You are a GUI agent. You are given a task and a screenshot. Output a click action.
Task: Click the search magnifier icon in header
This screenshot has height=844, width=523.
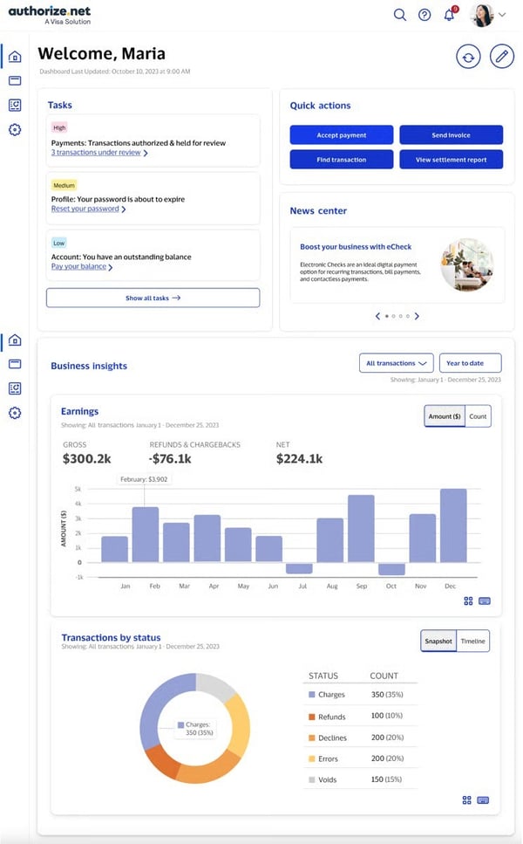399,15
